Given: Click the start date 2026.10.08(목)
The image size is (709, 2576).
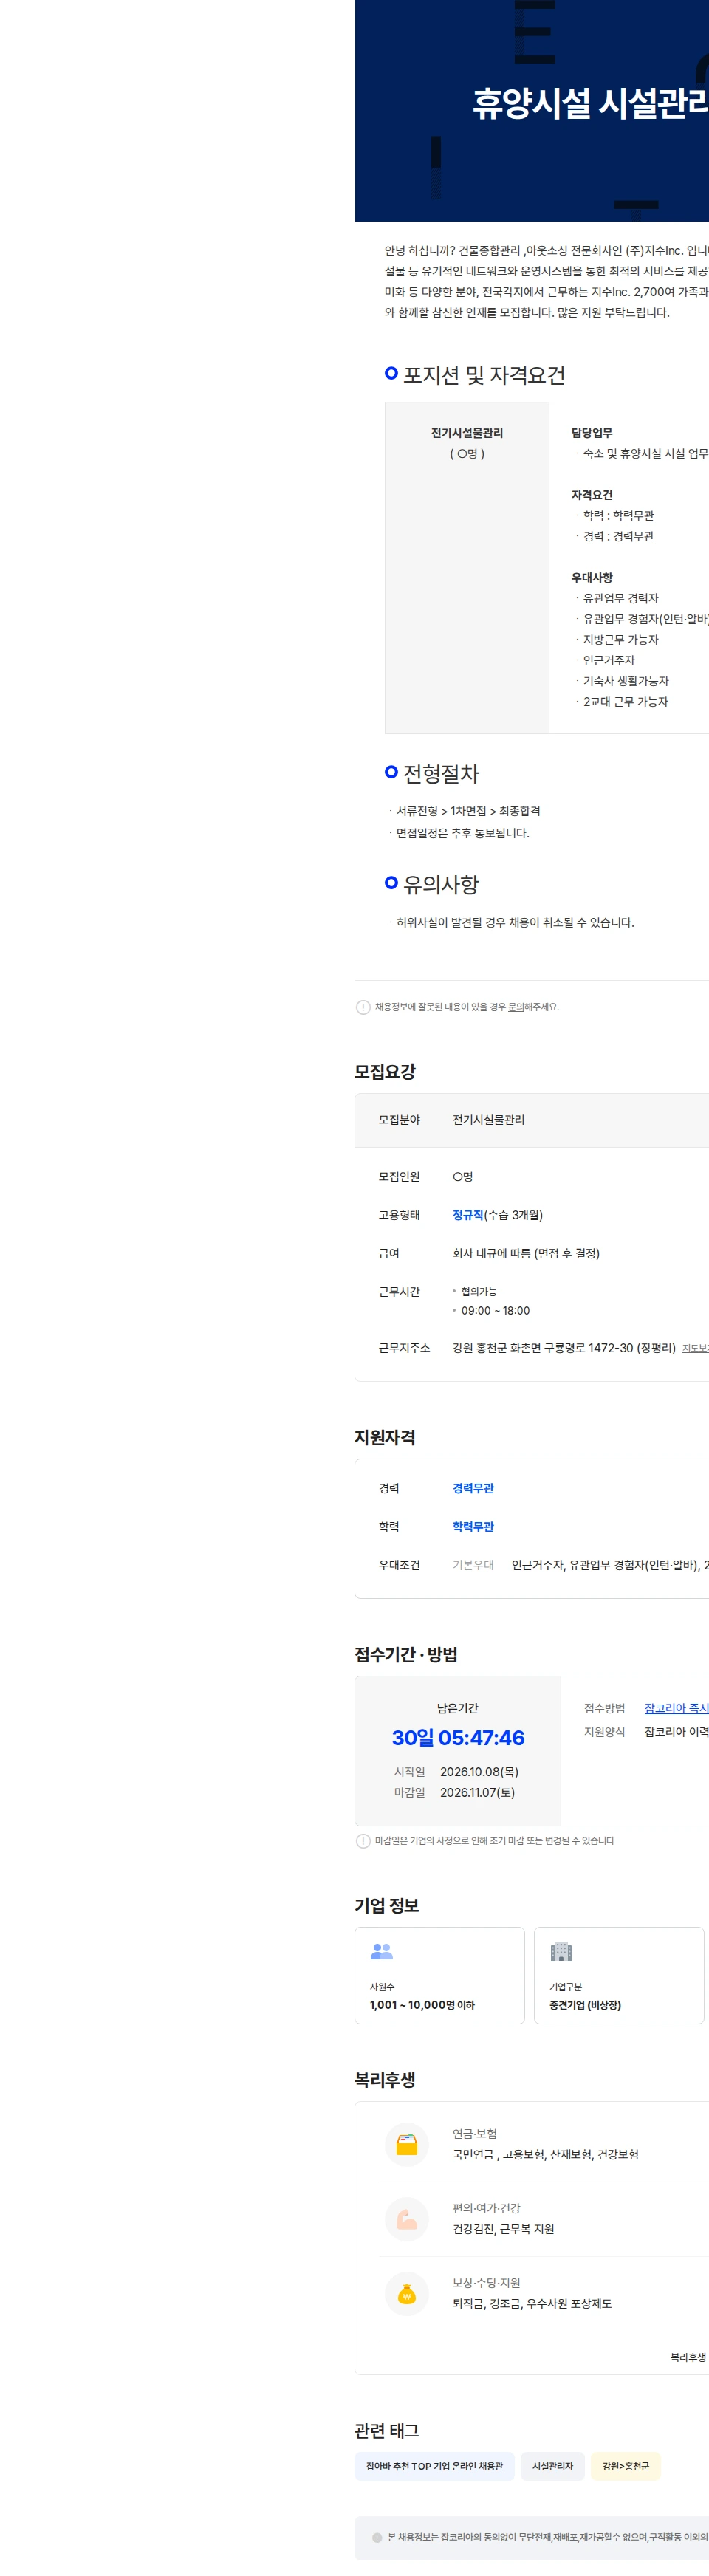Looking at the screenshot, I should click(479, 1771).
